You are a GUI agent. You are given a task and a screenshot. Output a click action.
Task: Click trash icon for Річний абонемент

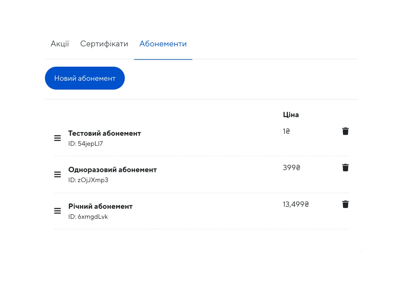[x=345, y=204]
